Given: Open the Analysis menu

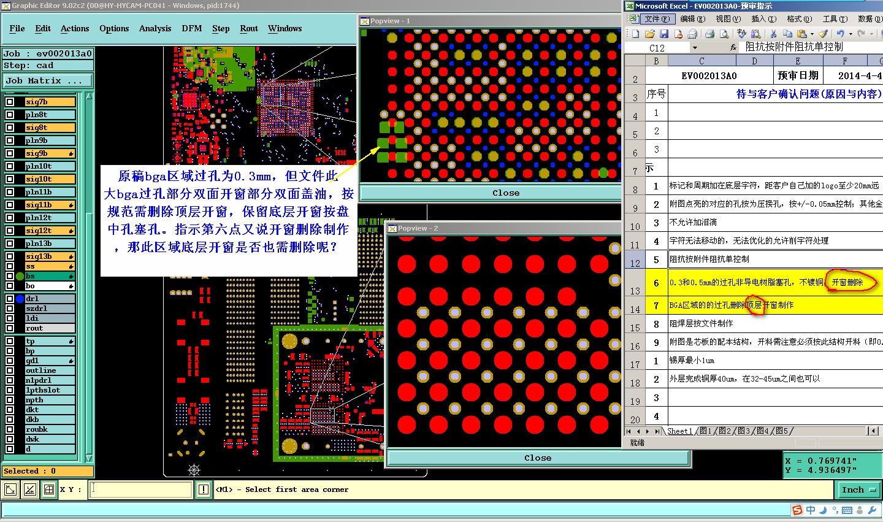Looking at the screenshot, I should tap(155, 28).
